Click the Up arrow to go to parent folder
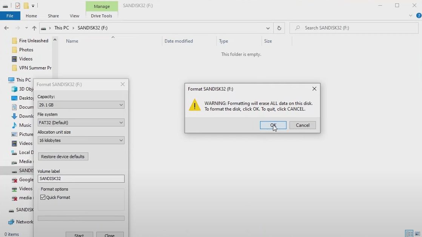The width and height of the screenshot is (422, 237). coord(34,28)
